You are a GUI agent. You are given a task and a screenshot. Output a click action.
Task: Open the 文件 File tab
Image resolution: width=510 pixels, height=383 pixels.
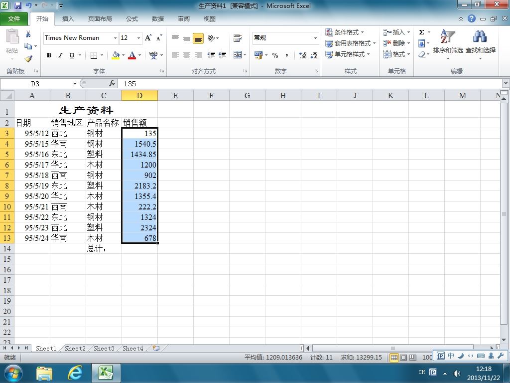pyautogui.click(x=13, y=19)
